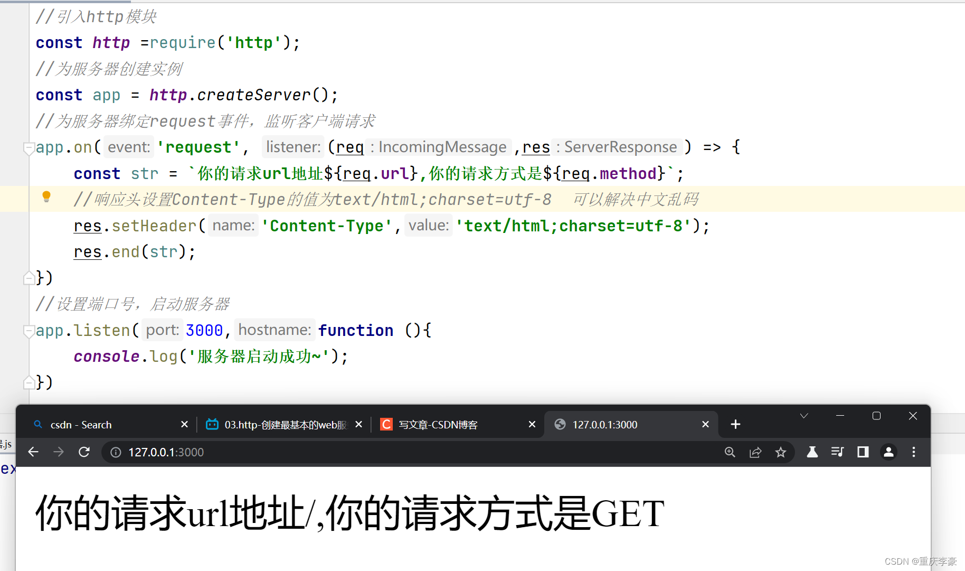This screenshot has height=571, width=965.
Task: Click the bilibili favicon on 03.http tab
Action: coord(212,424)
